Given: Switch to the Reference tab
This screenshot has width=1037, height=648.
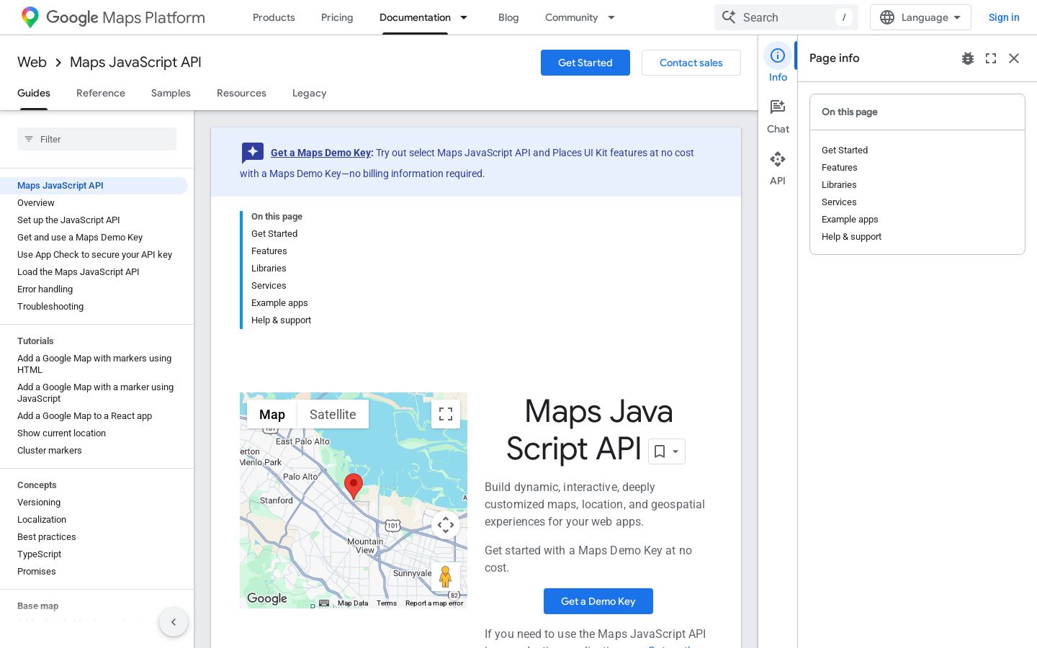Looking at the screenshot, I should [101, 93].
